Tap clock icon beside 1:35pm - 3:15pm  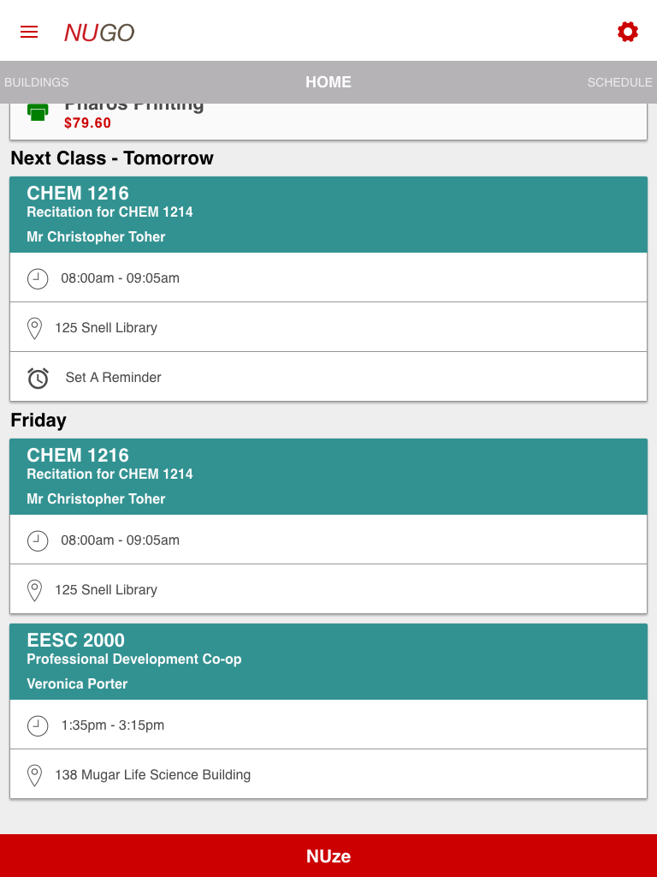pos(38,725)
